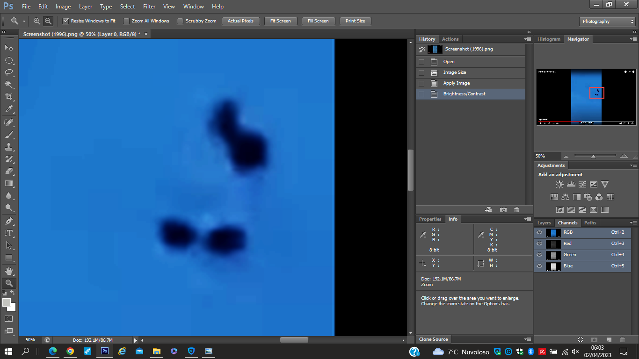Viewport: 639px width, 359px height.
Task: Enable Zoom All Windows checkbox
Action: (126, 21)
